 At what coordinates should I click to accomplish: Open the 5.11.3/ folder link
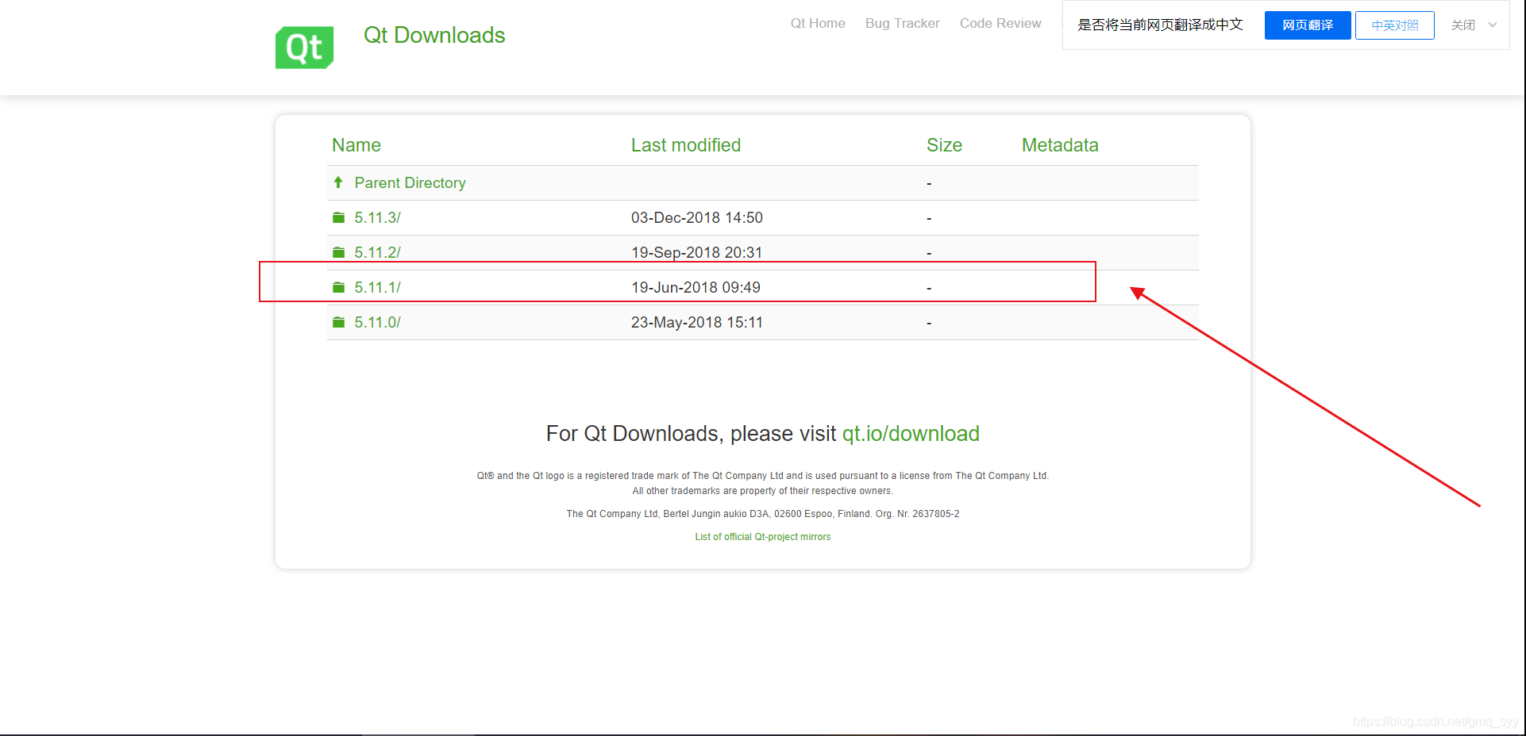pos(377,217)
